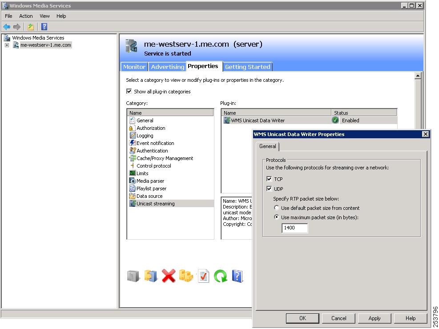Close the WMS Unicast Data Writer Properties dialog

(426, 134)
